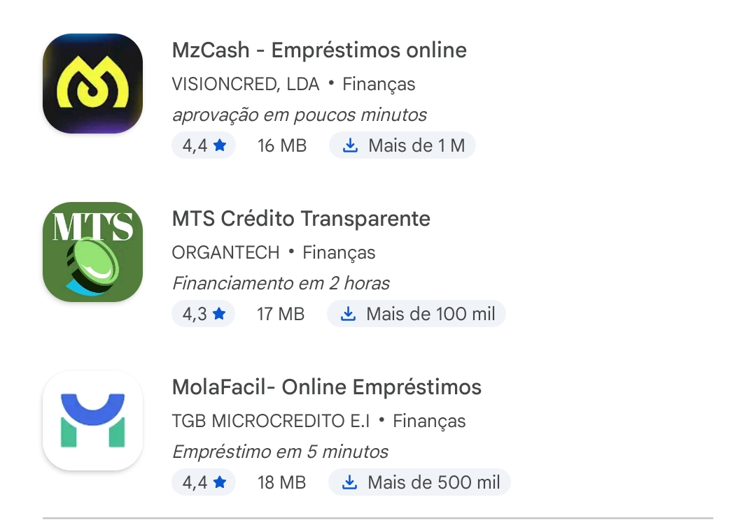The width and height of the screenshot is (756, 525).
Task: Tap the download icon next to Mais de 1 M
Action: click(x=350, y=145)
